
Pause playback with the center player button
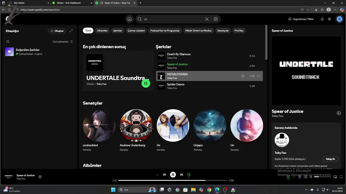tap(173, 175)
